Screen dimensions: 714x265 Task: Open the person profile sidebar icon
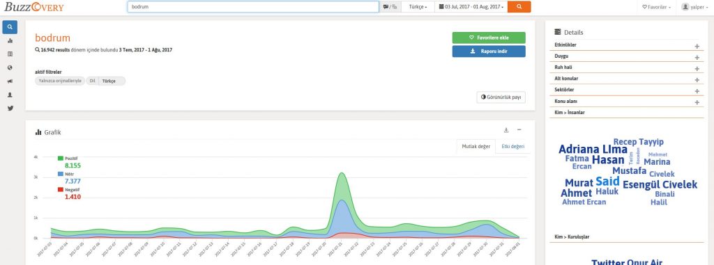click(10, 95)
